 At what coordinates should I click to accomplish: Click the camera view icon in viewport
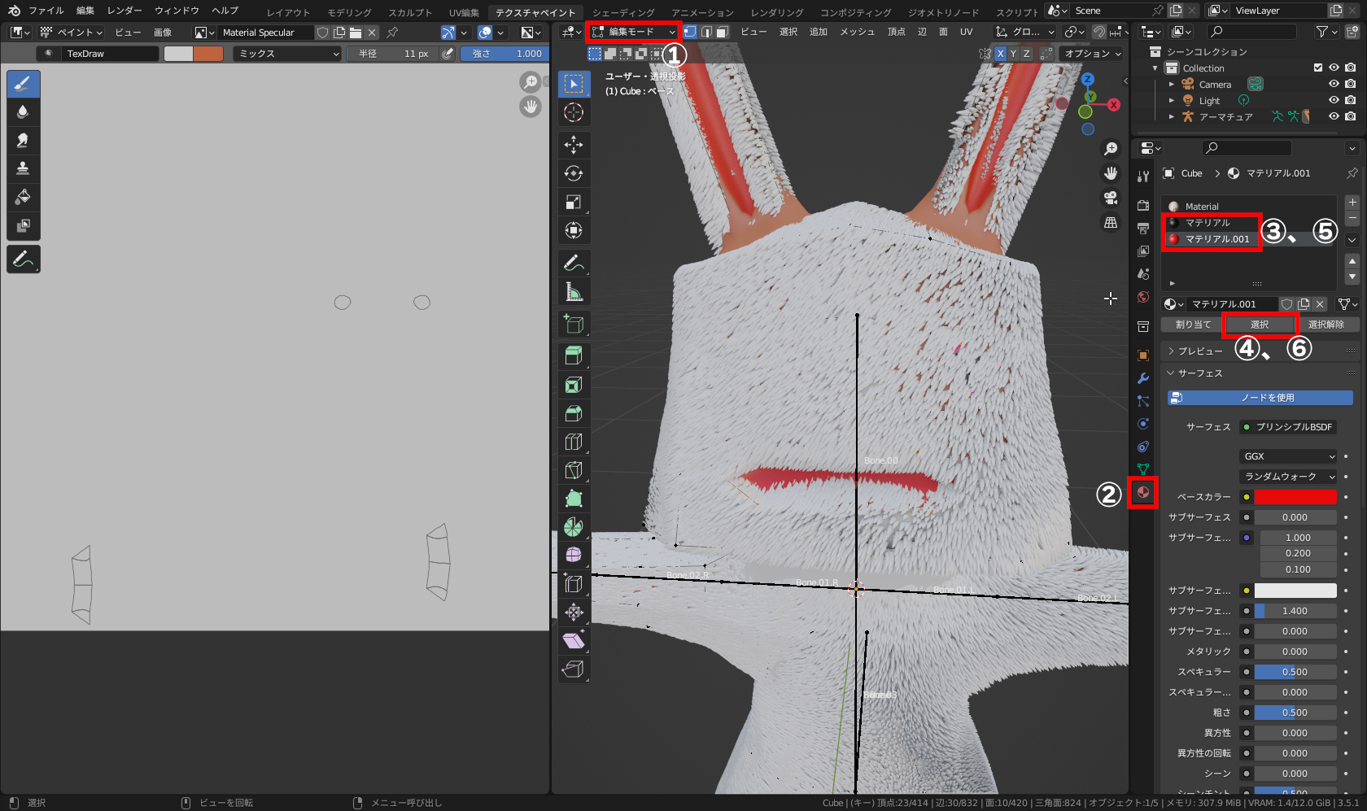[x=1111, y=198]
